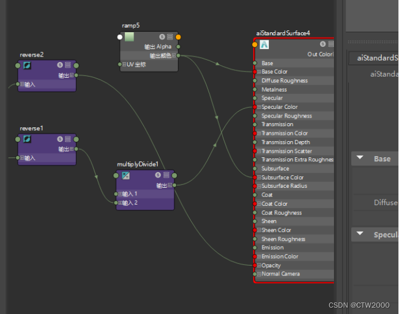Click reverse1 left input master port

click(17, 139)
